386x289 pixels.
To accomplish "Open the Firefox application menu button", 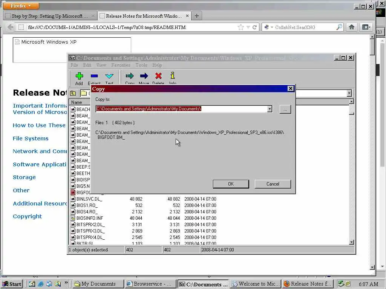I will [x=21, y=5].
